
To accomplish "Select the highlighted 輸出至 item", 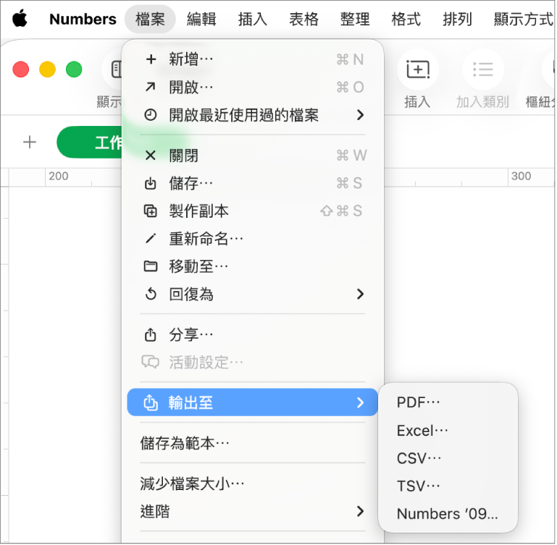I will click(253, 402).
